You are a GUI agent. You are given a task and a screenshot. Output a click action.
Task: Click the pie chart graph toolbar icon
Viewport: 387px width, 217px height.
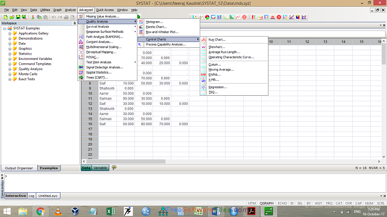point(208,17)
